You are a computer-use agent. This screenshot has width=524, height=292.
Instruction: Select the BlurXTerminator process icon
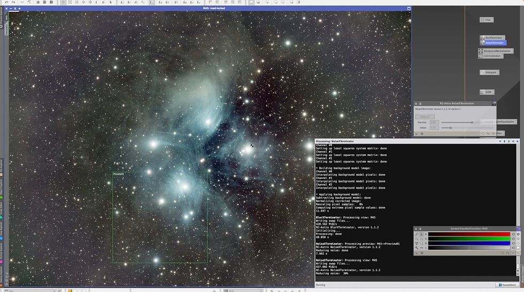(x=492, y=38)
